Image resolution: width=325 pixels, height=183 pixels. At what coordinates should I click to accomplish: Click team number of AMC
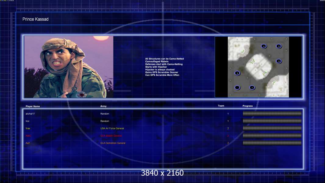228,136
